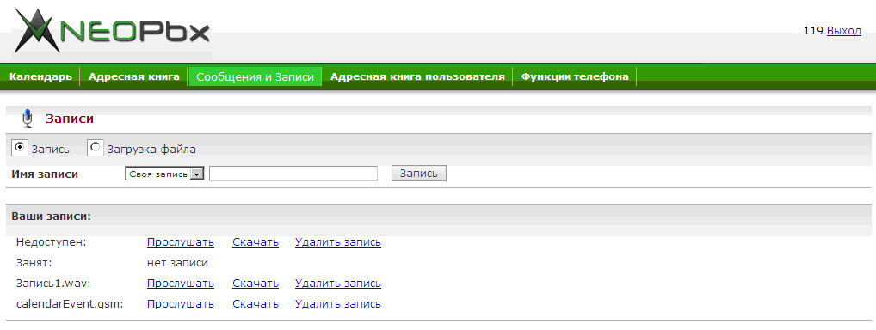The height and width of the screenshot is (330, 876).
Task: Delete the Запись1.wav recording
Action: [338, 284]
